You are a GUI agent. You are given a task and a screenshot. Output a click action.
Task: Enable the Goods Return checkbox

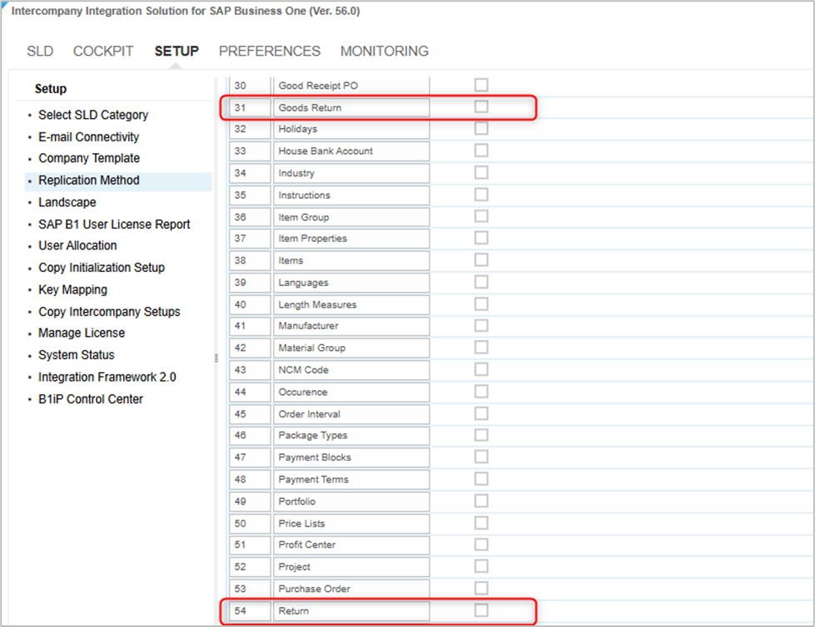pos(481,107)
